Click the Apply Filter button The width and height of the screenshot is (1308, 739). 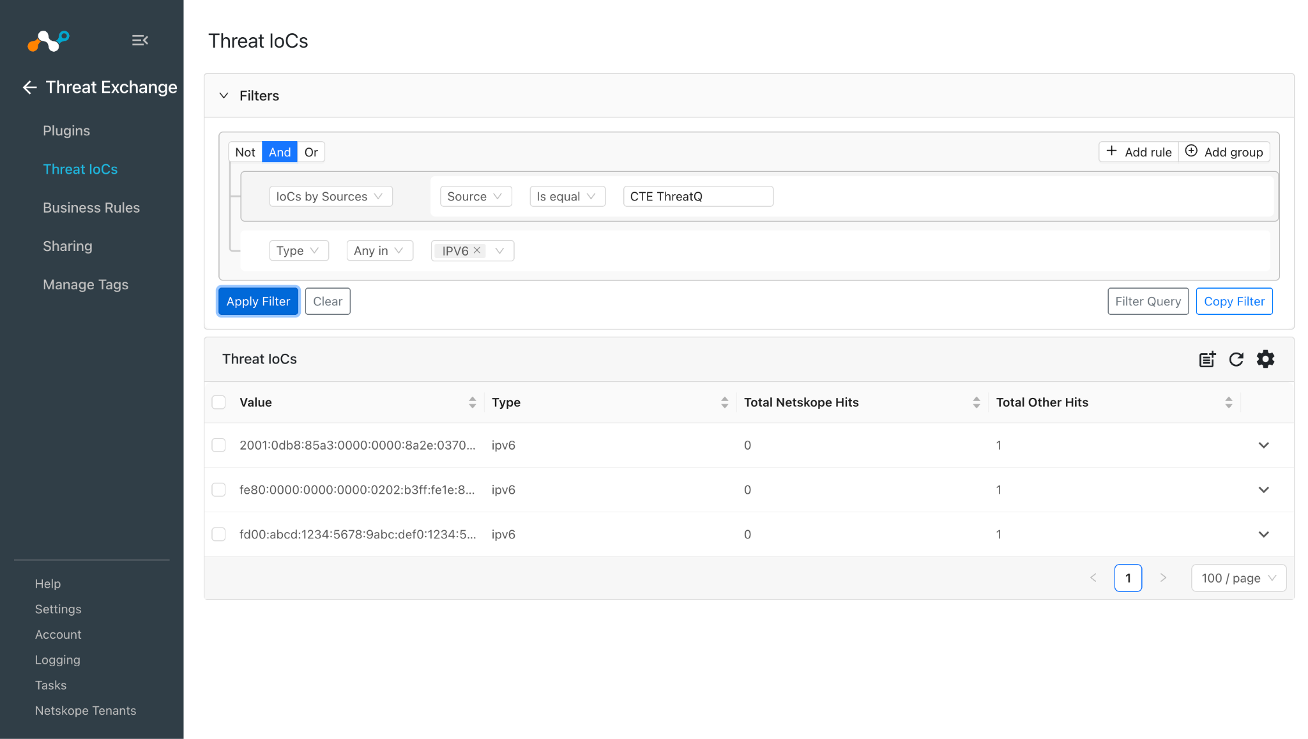coord(258,301)
